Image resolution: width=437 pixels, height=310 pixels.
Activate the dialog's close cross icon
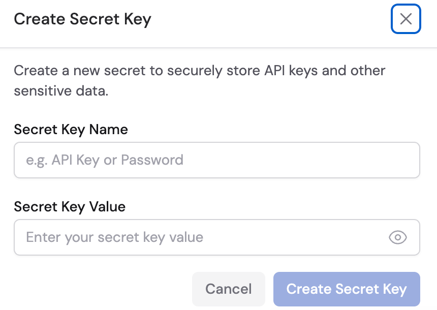click(x=405, y=19)
